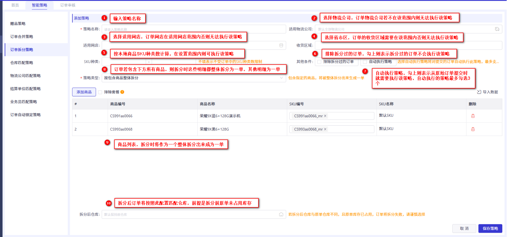Click the 保存策略 button

(x=490, y=229)
